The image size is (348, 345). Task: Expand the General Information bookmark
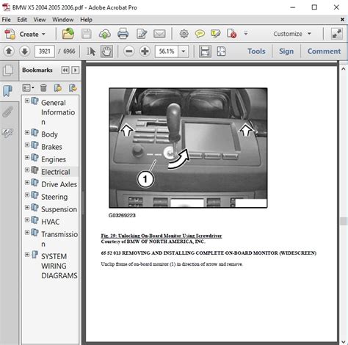(x=27, y=101)
